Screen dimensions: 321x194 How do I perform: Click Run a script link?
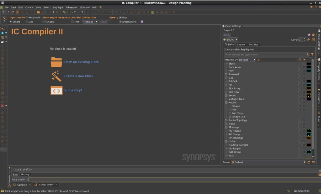73,90
